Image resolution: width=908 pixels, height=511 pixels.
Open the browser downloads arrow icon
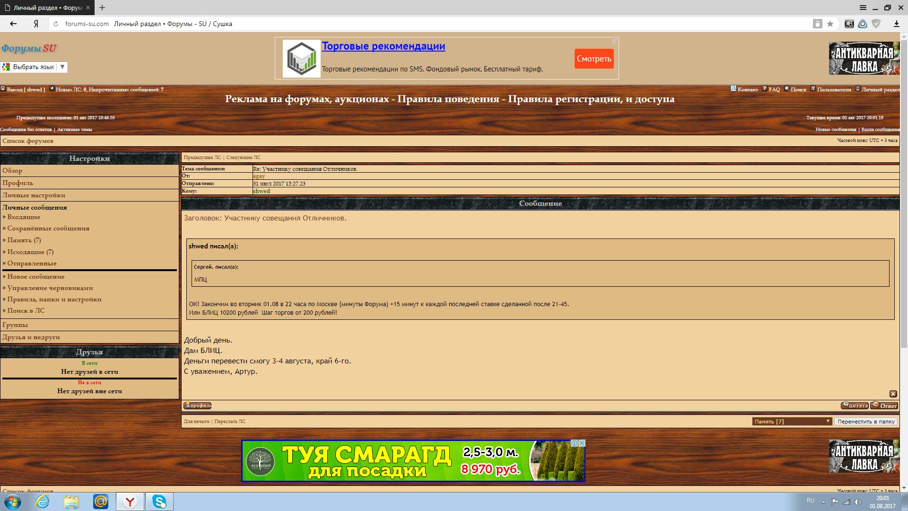click(896, 24)
